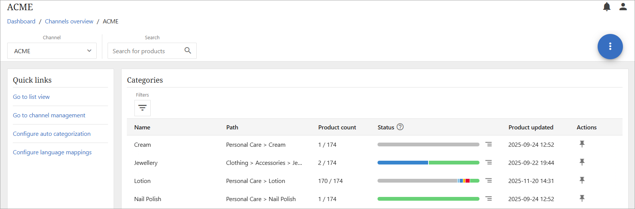Viewport: 635px width, 209px height.
Task: Click the blue three-dot floating action button
Action: pyautogui.click(x=610, y=46)
